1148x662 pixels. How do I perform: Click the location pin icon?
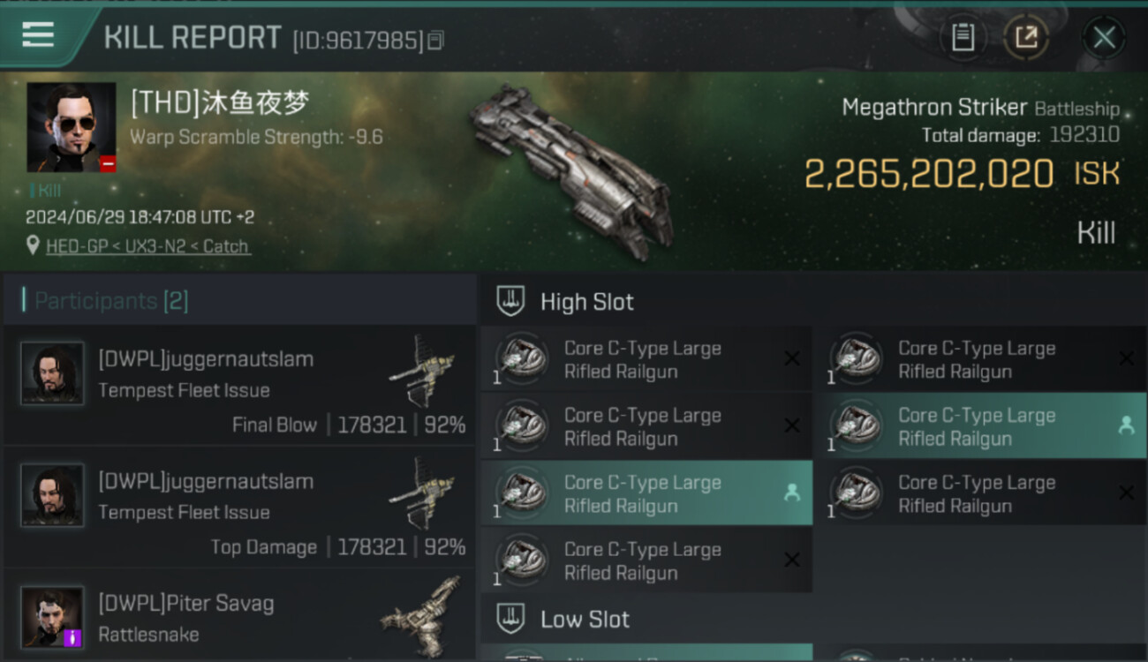pos(33,246)
